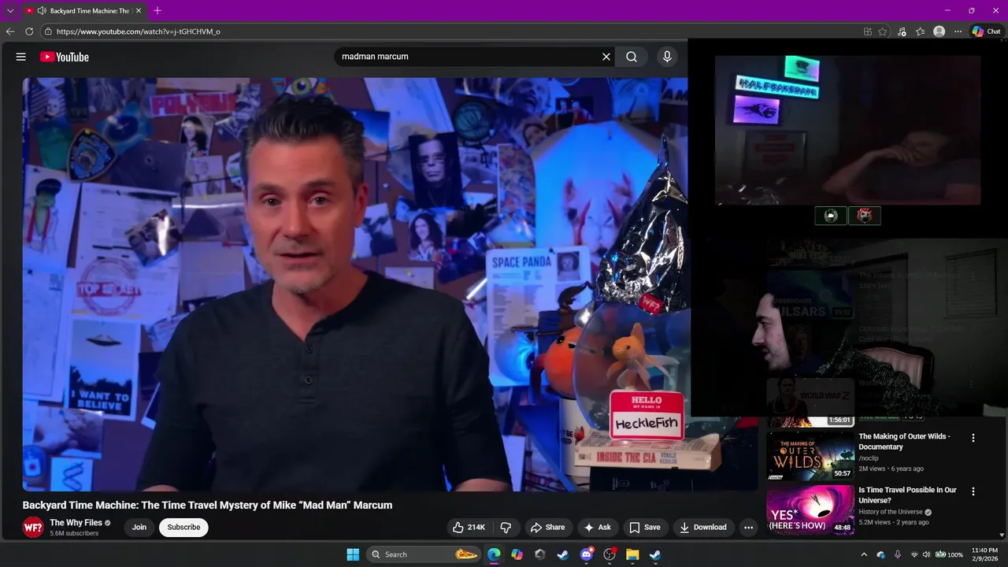Open more actions menu under the video

[x=749, y=528]
